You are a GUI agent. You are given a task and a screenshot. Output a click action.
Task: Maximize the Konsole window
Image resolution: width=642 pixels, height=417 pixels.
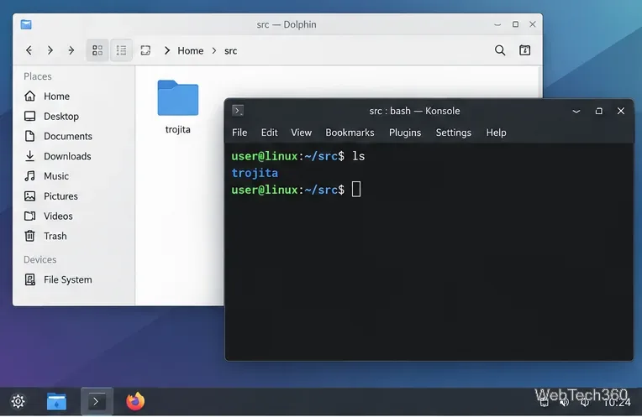pos(599,112)
